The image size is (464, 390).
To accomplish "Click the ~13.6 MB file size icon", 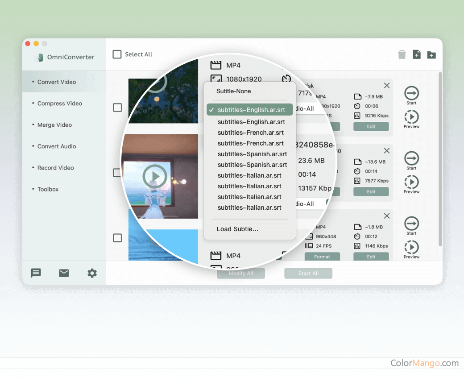I will (x=357, y=162).
